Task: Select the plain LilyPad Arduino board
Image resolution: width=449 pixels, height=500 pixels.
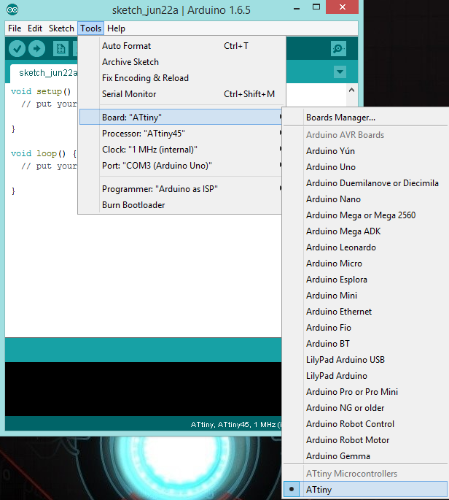Action: (365, 376)
